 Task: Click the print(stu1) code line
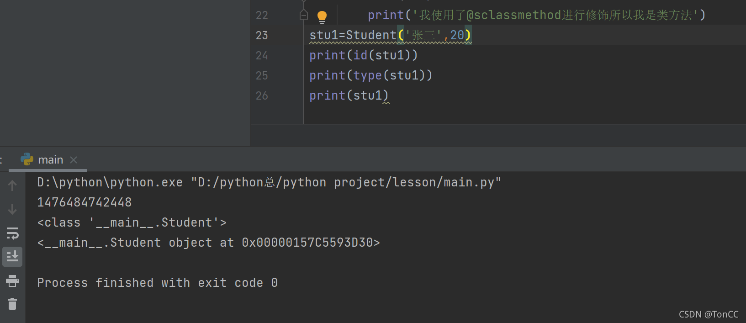(349, 95)
